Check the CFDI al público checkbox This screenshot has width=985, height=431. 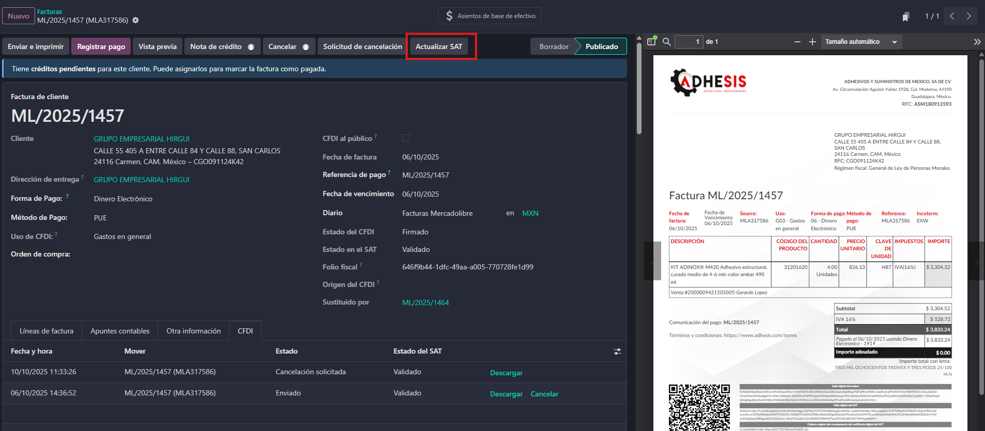[x=406, y=138]
